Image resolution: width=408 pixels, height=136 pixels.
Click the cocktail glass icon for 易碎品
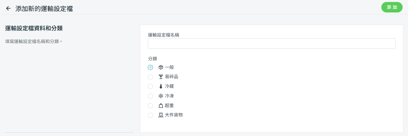point(161,77)
